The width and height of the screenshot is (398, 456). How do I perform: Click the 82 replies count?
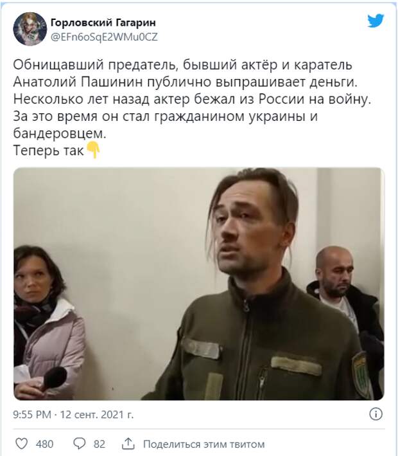coord(99,444)
